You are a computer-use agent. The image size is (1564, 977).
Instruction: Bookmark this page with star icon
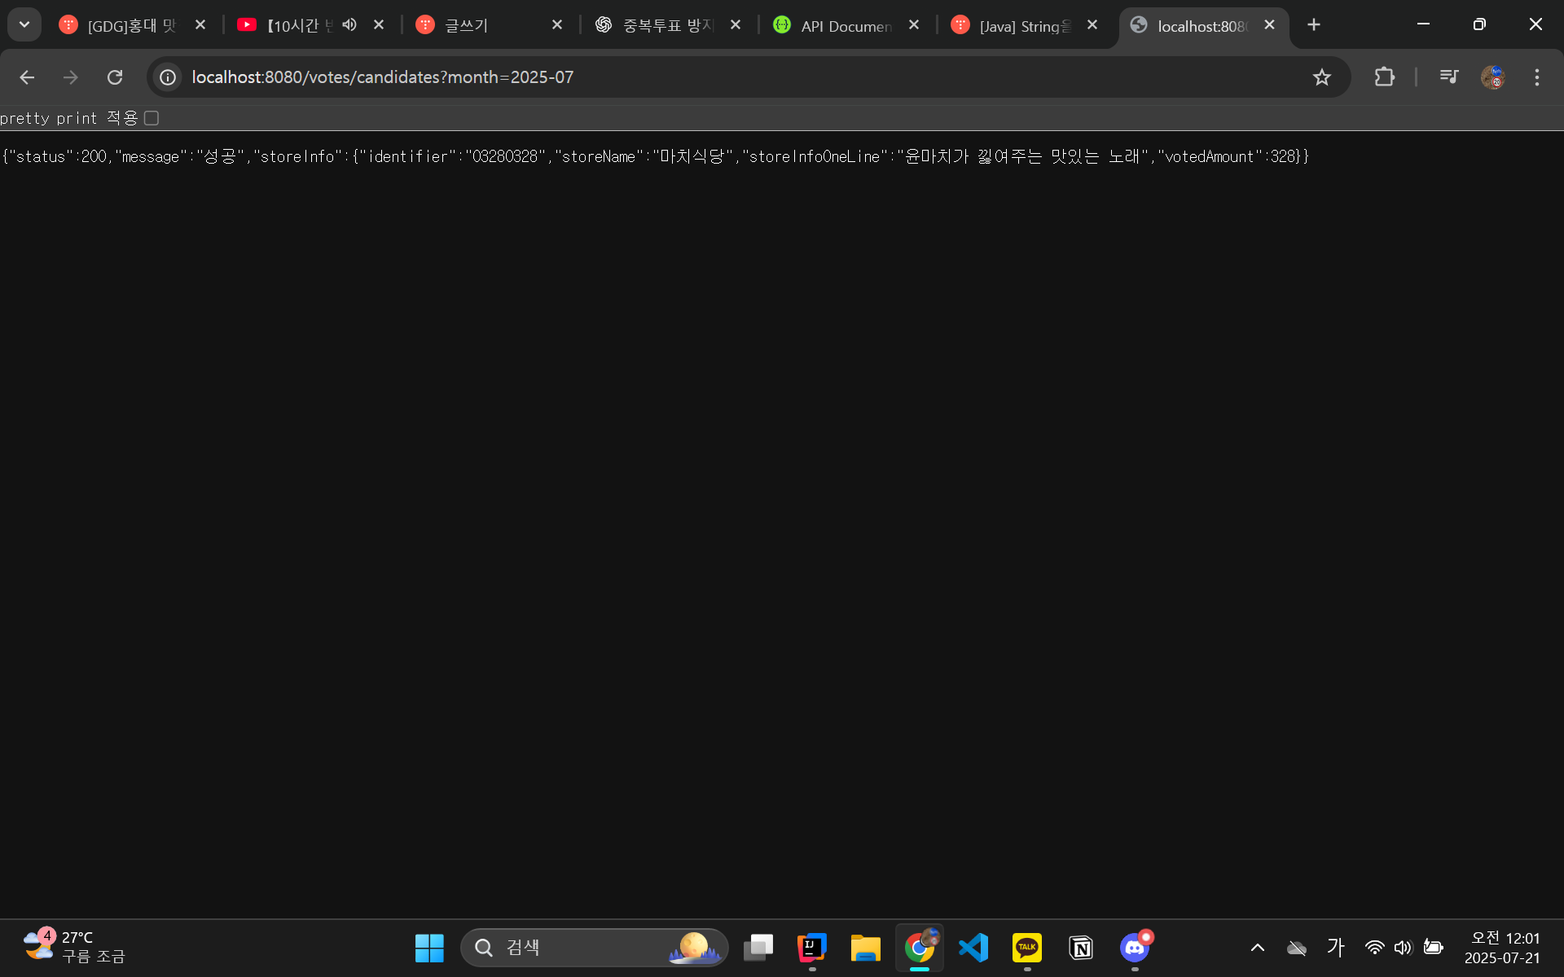click(1321, 77)
